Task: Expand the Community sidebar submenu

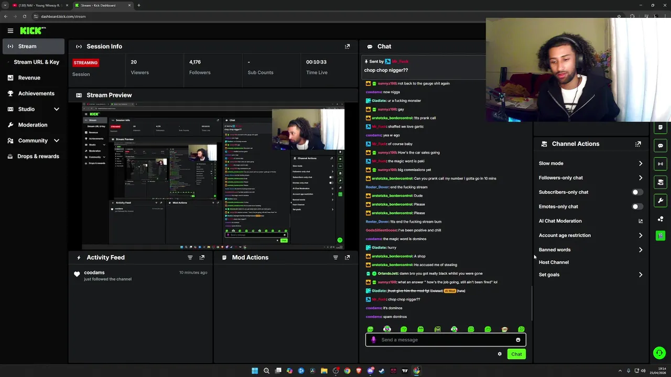Action: pyautogui.click(x=57, y=141)
